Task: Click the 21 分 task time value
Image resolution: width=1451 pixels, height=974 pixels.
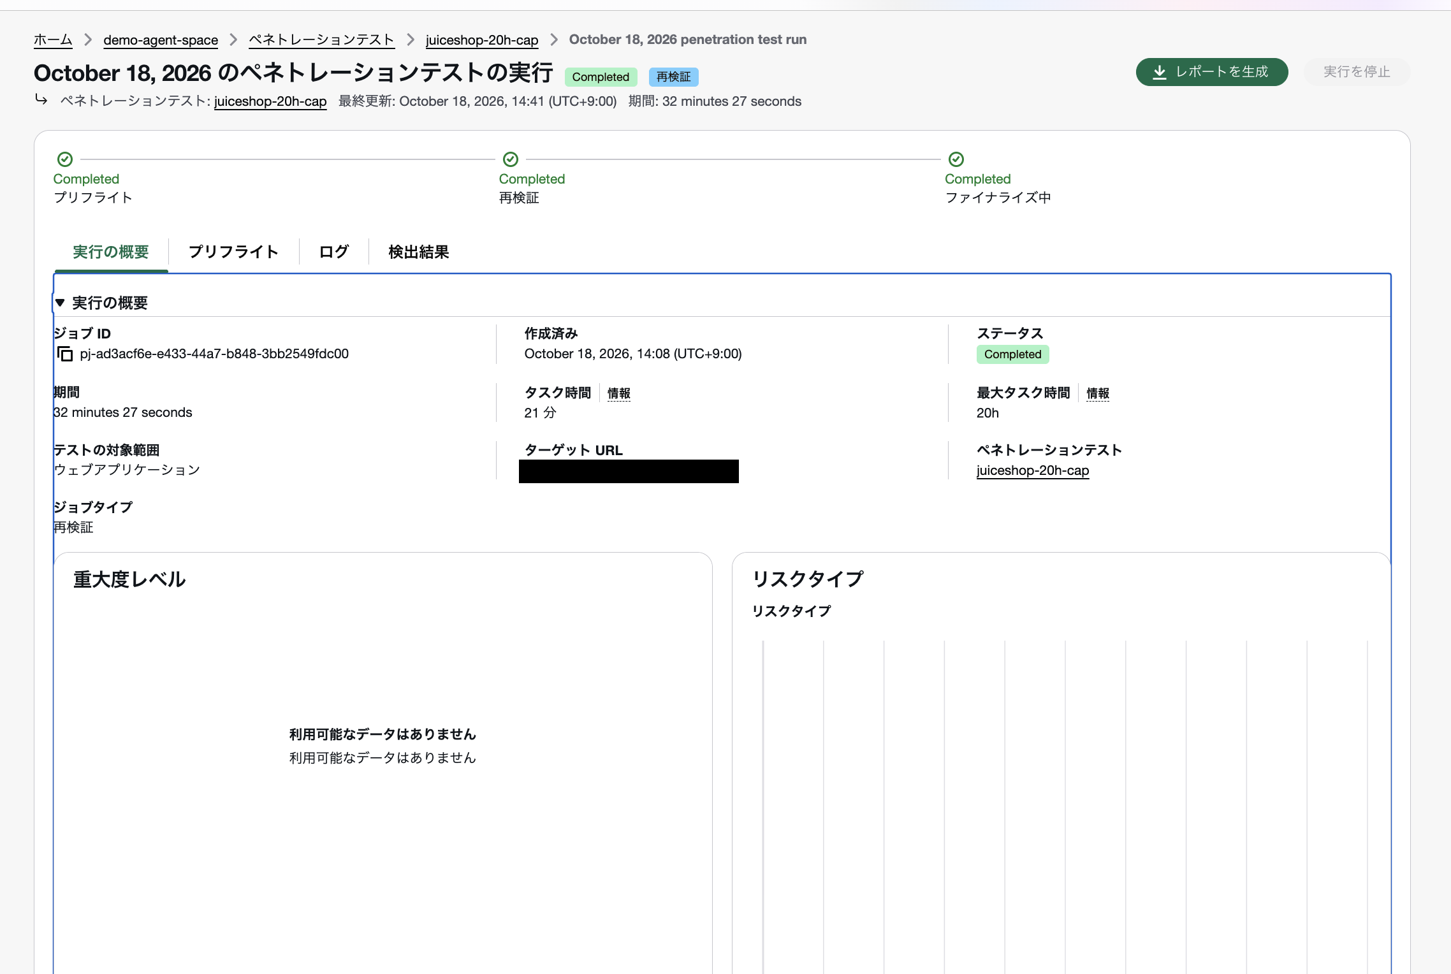Action: point(540,413)
